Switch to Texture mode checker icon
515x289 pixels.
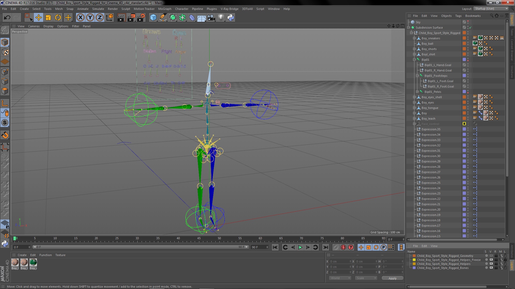click(x=5, y=52)
